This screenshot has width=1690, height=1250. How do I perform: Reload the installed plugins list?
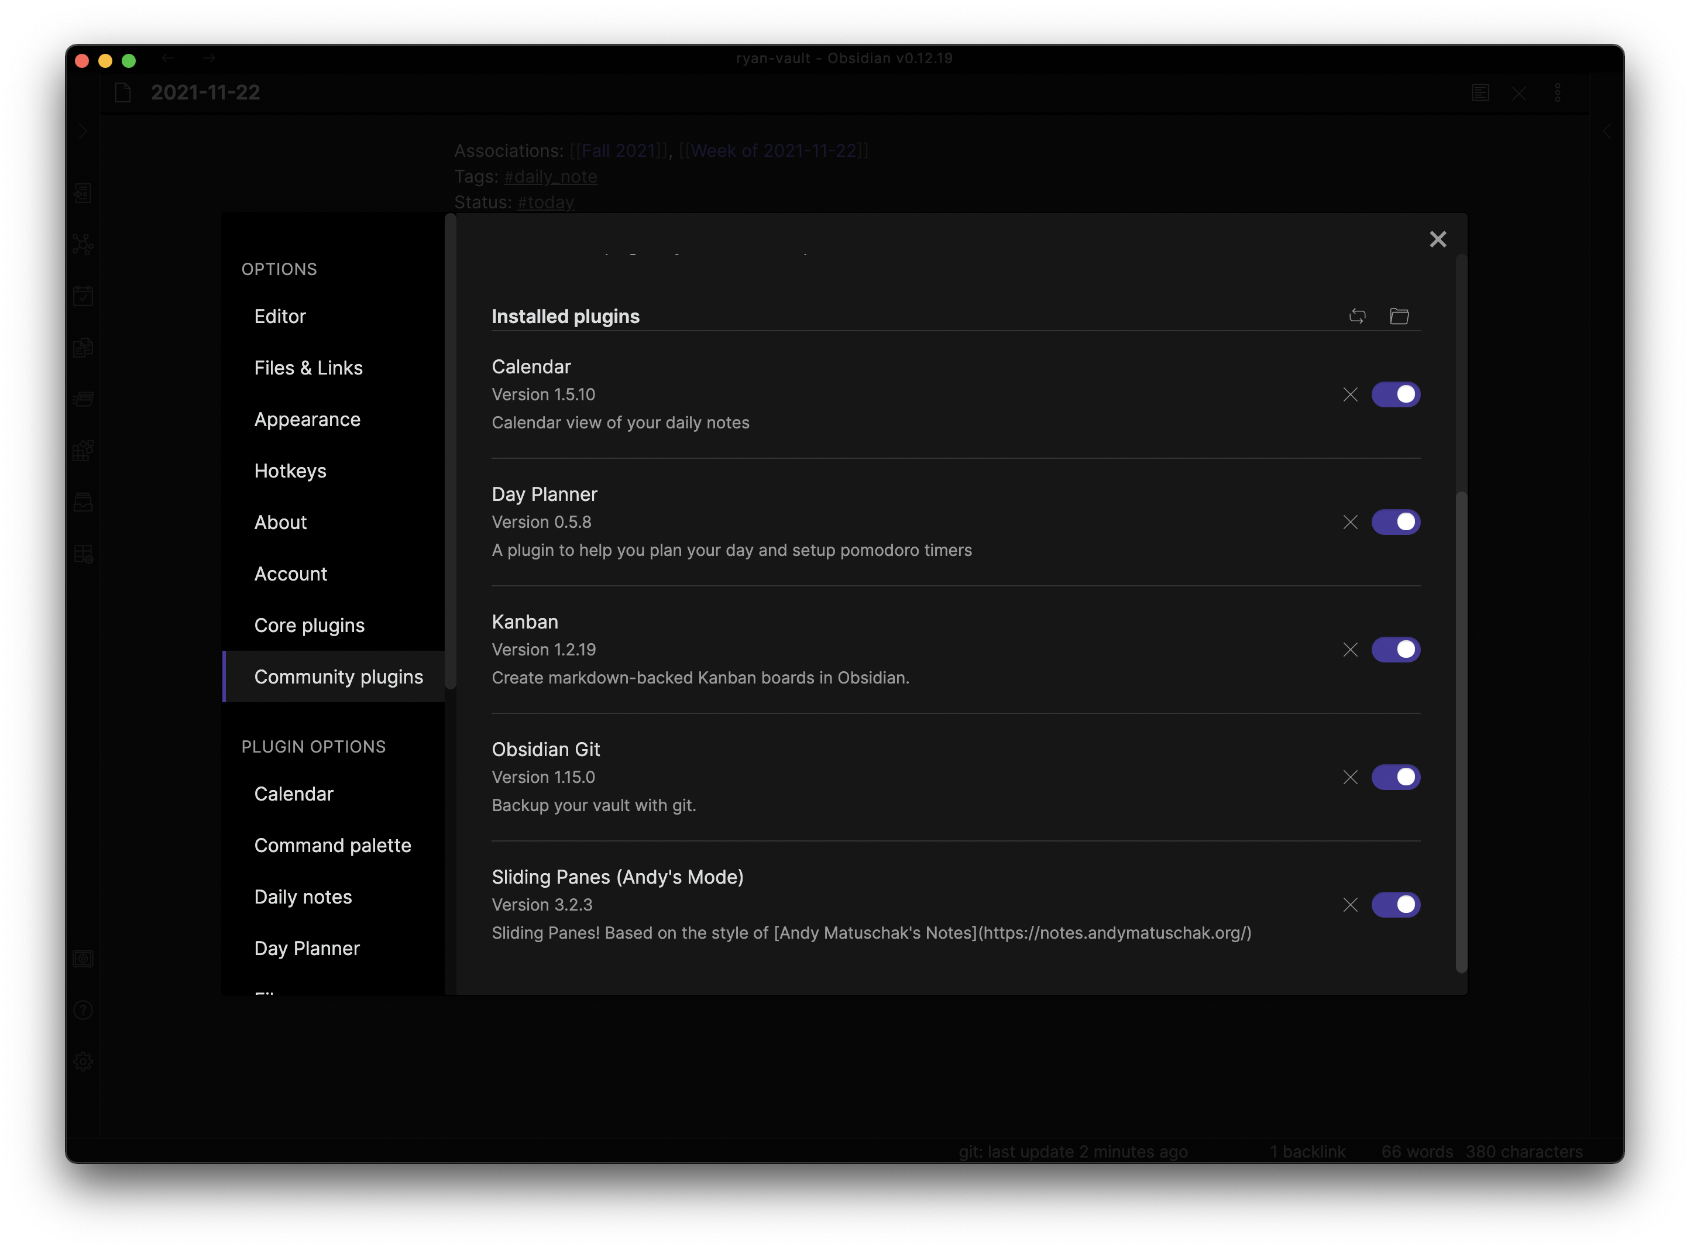(x=1357, y=316)
